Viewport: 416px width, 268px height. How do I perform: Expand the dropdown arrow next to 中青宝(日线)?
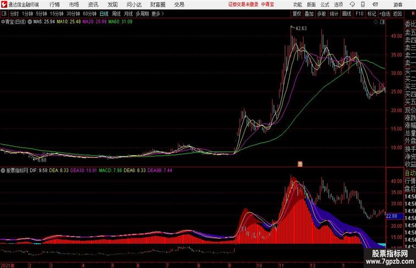[x=30, y=22]
